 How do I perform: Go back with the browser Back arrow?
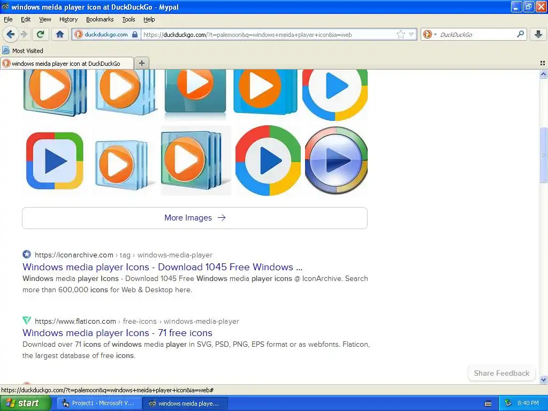(10, 34)
